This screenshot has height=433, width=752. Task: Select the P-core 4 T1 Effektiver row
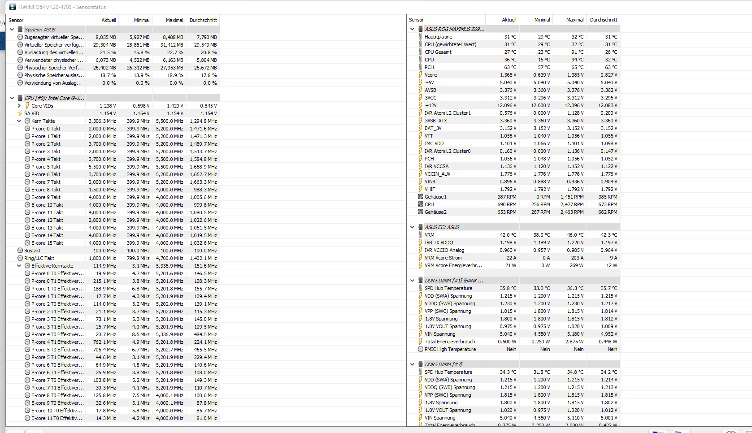coord(113,342)
